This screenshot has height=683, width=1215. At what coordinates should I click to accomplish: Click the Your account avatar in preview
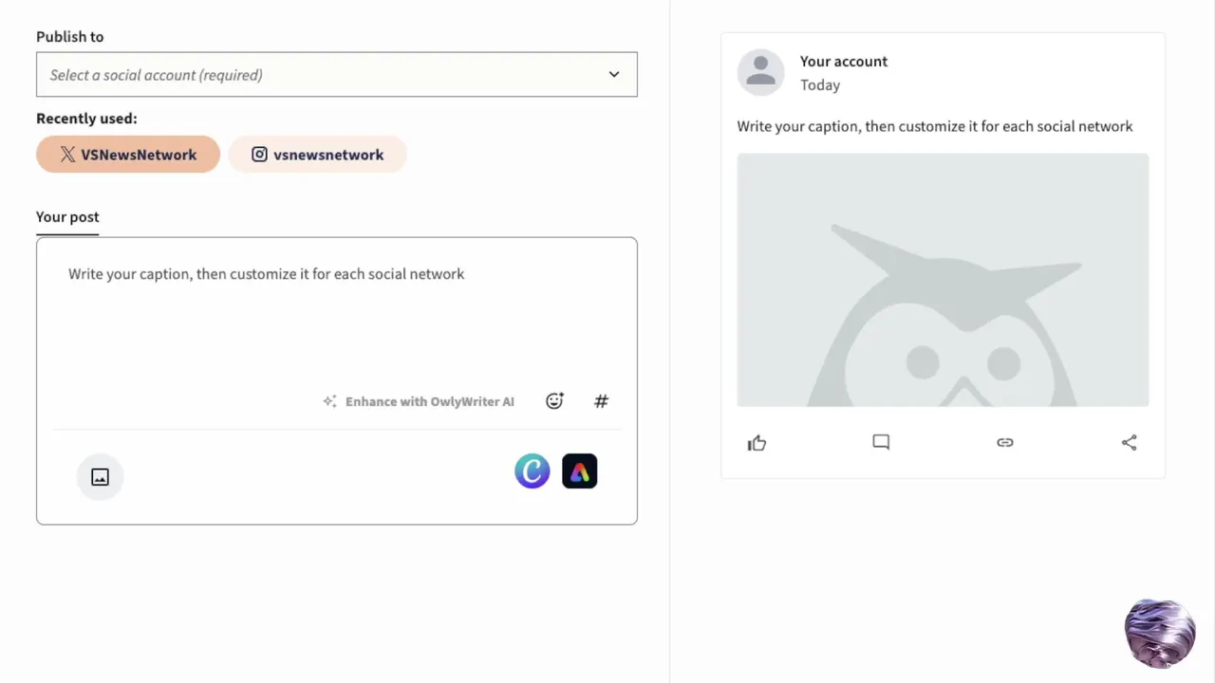click(x=760, y=72)
